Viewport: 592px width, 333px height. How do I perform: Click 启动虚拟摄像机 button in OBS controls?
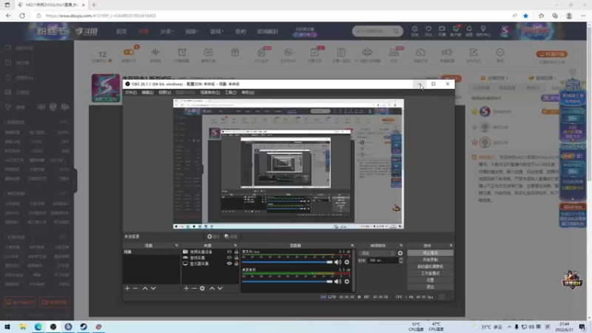430,266
